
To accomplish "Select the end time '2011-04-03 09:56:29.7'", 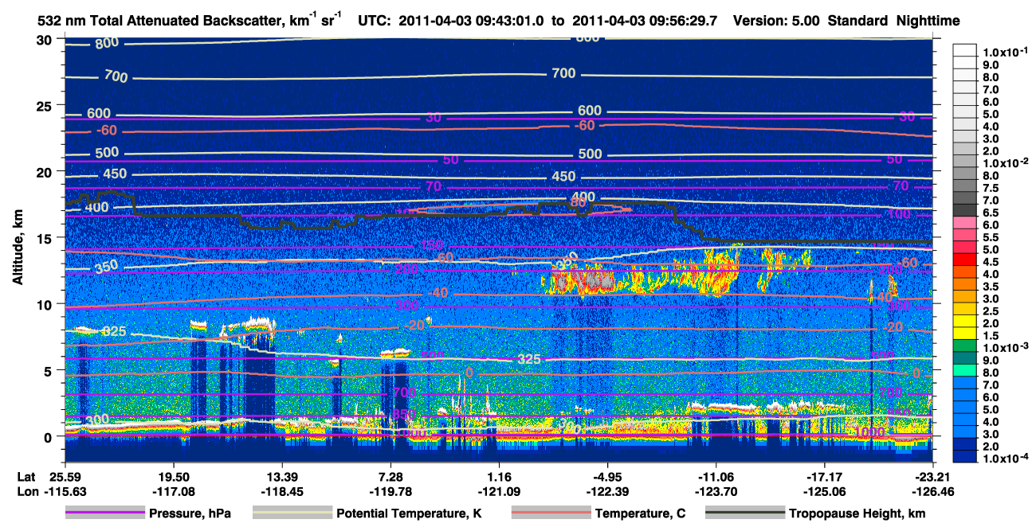I will point(643,21).
